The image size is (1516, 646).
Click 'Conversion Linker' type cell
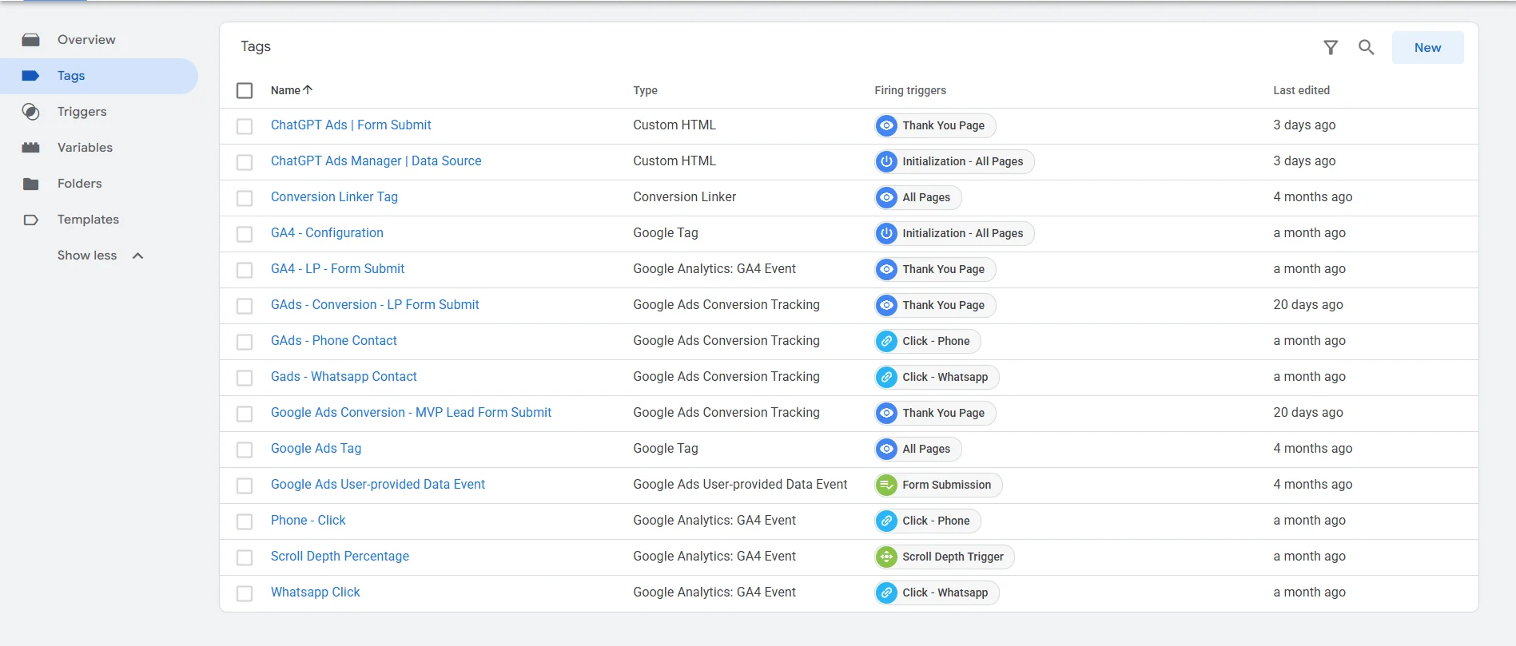point(684,196)
